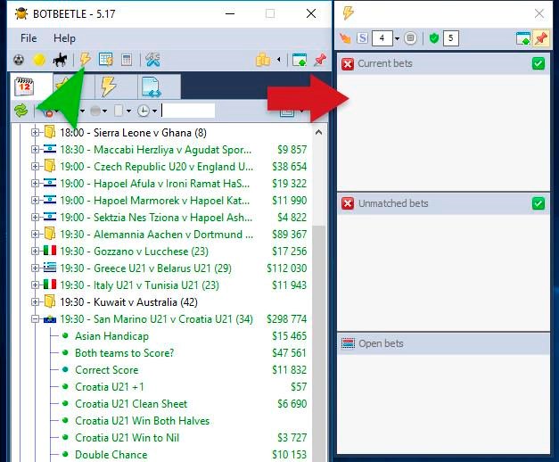Open the Correct Score market
The image size is (559, 462).
click(x=107, y=370)
